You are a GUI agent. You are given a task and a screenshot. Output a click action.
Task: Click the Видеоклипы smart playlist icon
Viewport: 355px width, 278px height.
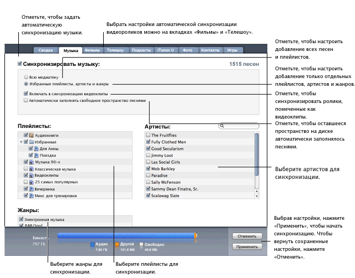pyautogui.click(x=32, y=176)
